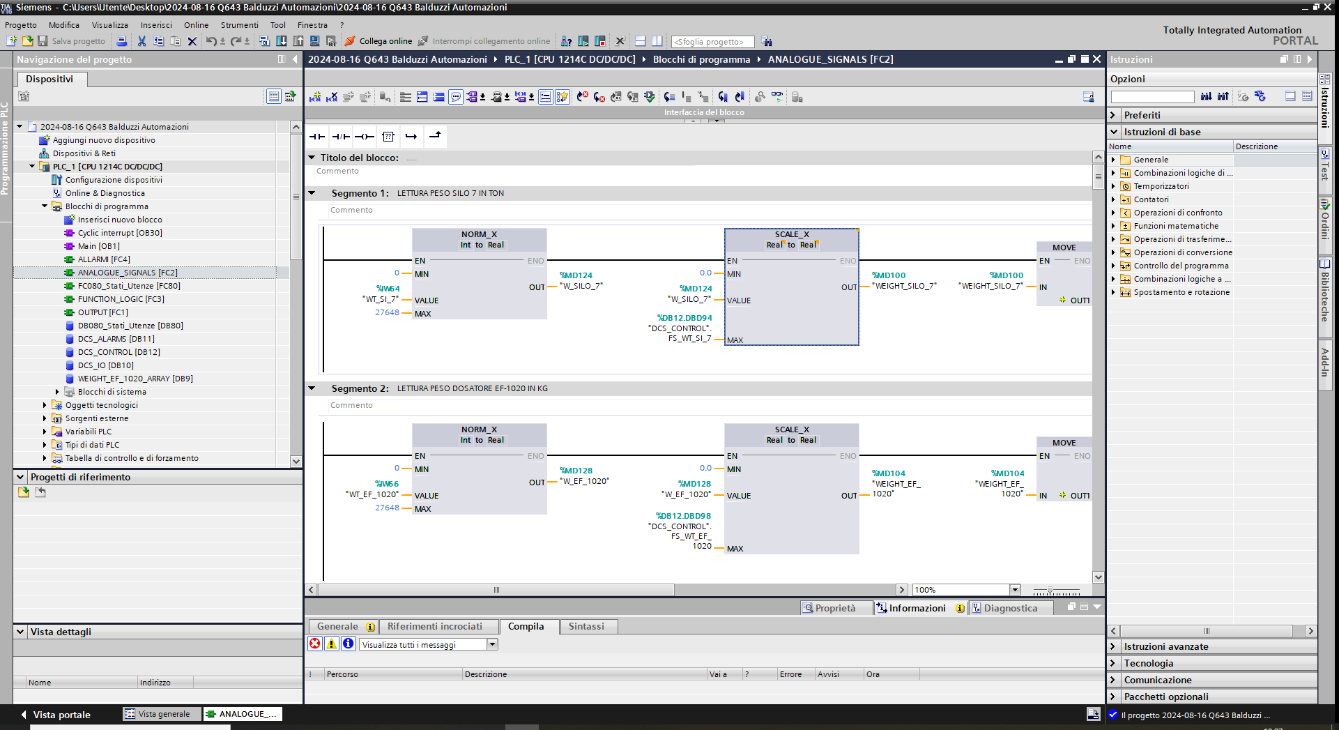Screen dimensions: 1339x730
Task: Open Main [OB1] block in tree
Action: (x=98, y=246)
